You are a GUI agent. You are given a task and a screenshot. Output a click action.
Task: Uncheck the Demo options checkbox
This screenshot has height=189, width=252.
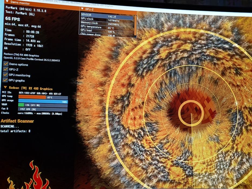pyautogui.click(x=6, y=64)
